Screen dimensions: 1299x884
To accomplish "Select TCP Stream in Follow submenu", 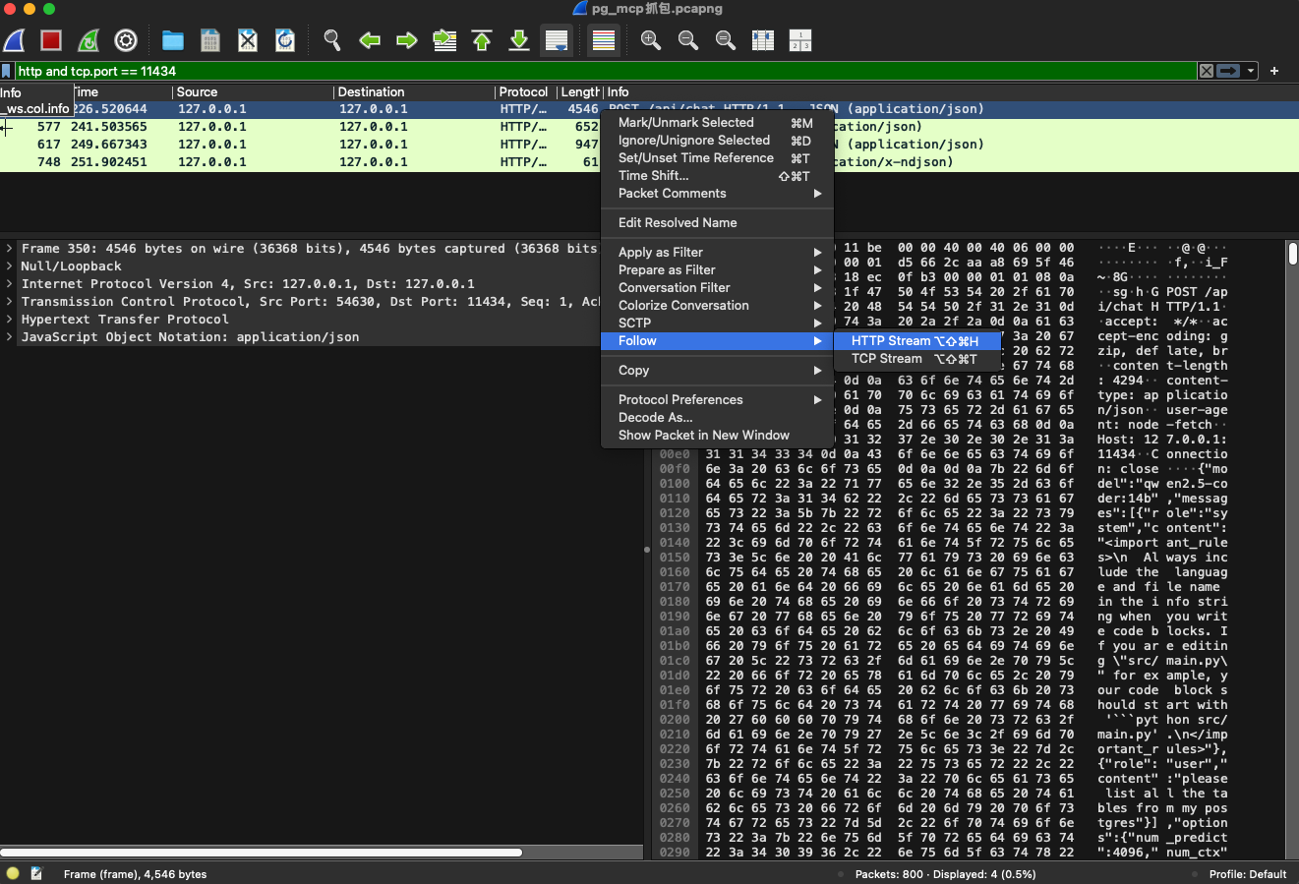I will [916, 359].
